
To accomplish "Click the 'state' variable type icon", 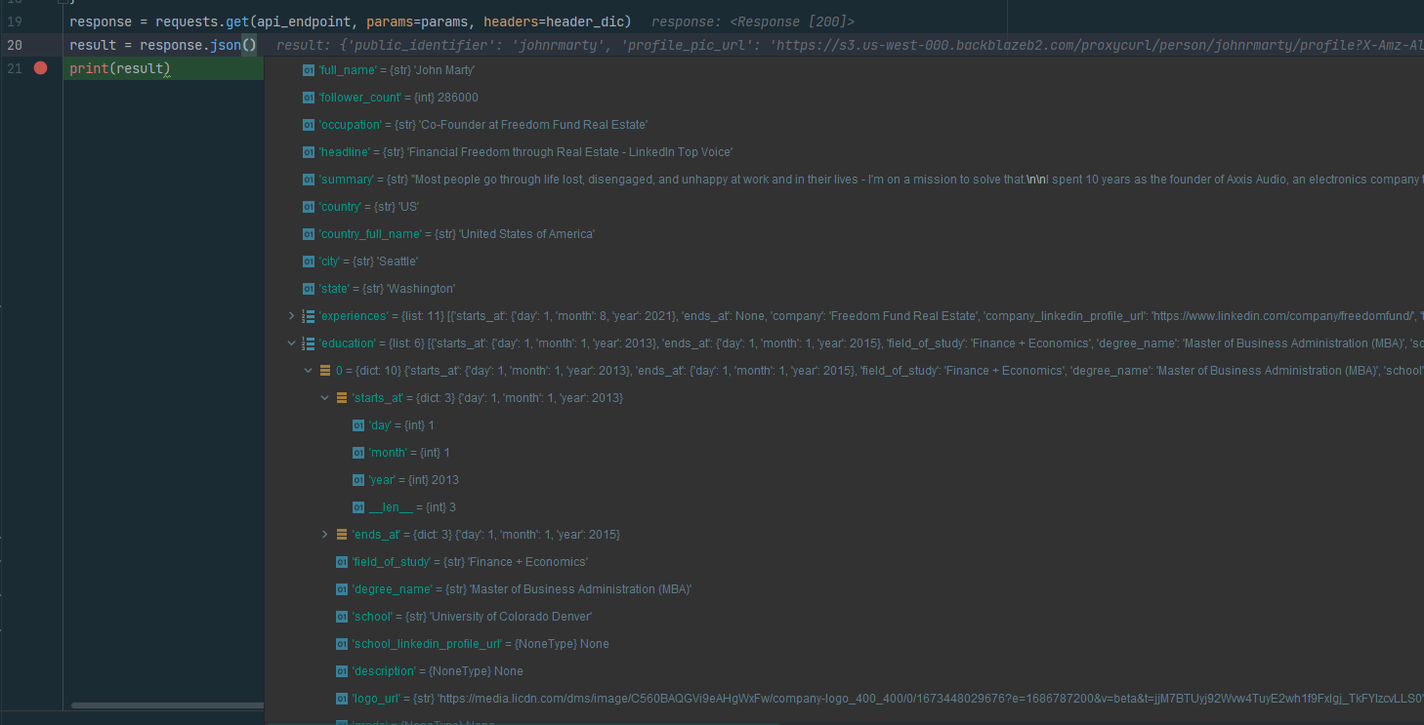I will [x=309, y=289].
